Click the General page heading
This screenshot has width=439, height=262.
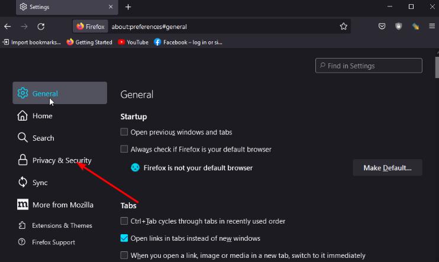click(137, 94)
